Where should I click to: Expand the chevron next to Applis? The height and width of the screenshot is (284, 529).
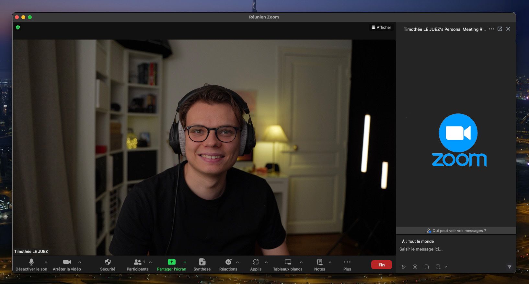pos(266,262)
